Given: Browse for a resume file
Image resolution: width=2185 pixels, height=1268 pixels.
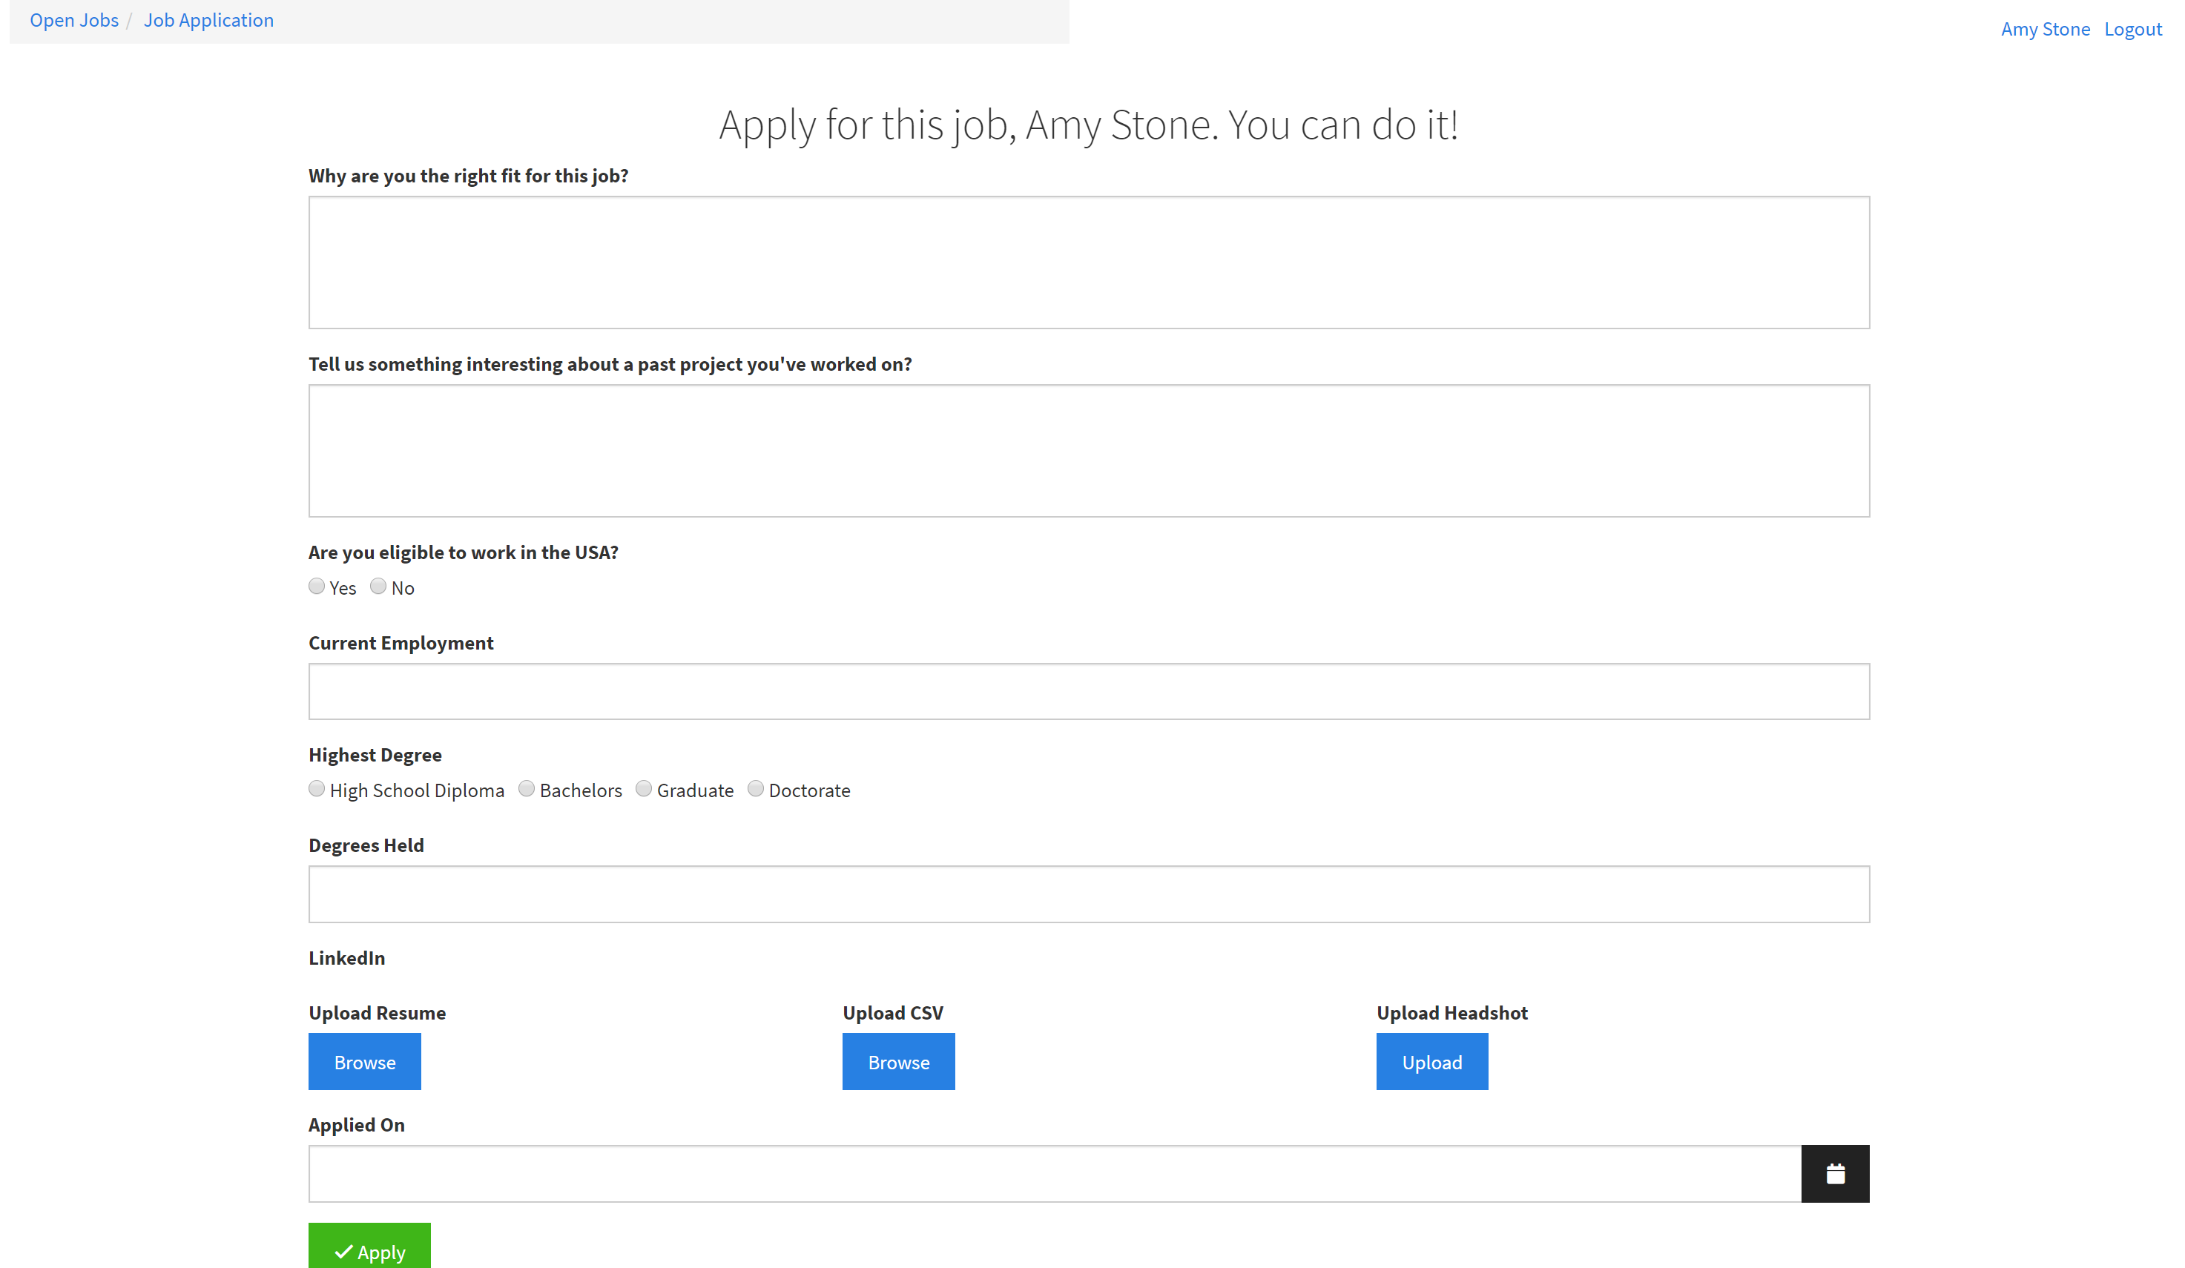Looking at the screenshot, I should click(x=364, y=1061).
